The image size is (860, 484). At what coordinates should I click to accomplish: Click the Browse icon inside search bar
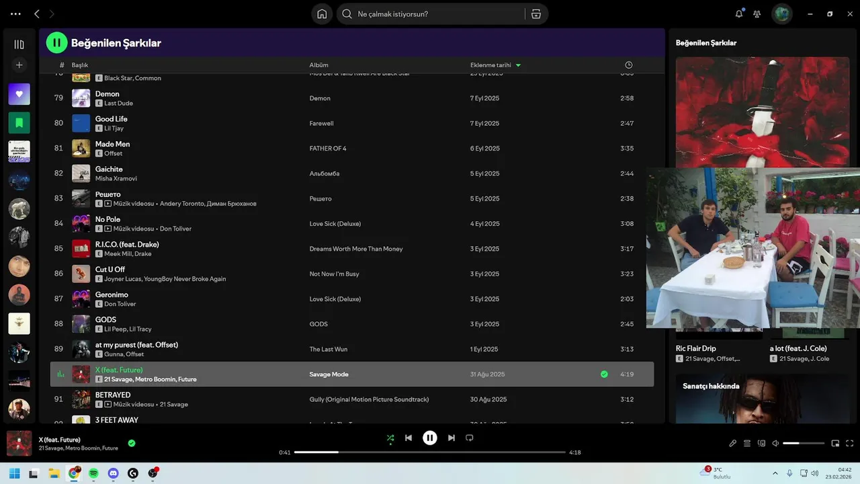[536, 14]
